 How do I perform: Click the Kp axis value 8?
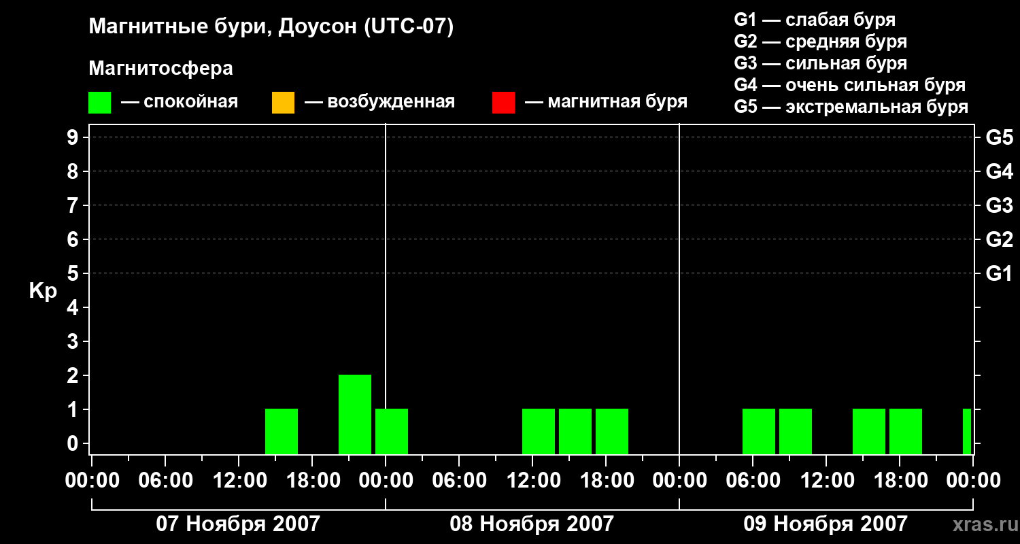pos(74,171)
